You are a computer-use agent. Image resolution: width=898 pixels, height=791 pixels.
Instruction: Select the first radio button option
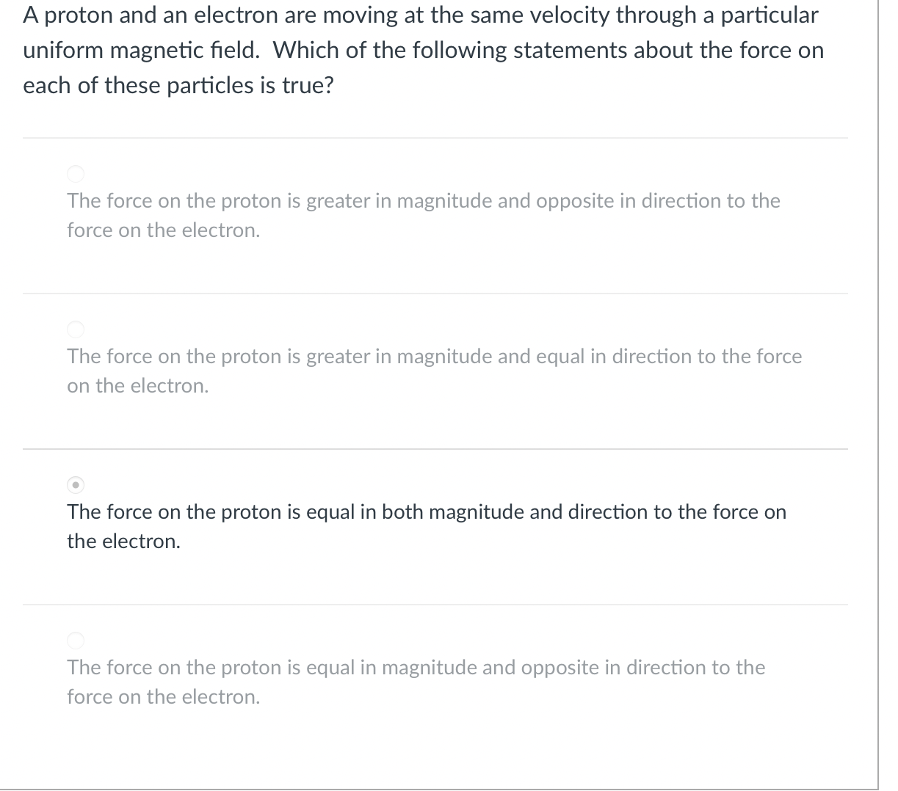tap(76, 174)
